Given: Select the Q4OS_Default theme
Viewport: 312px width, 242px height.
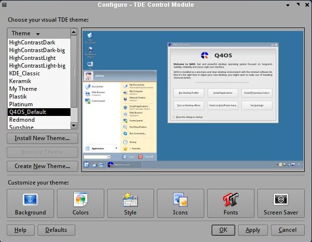Looking at the screenshot, I should 39,112.
